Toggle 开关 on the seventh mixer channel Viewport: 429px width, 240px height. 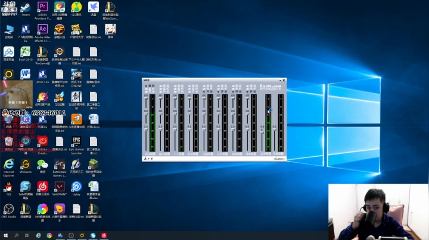[x=237, y=92]
